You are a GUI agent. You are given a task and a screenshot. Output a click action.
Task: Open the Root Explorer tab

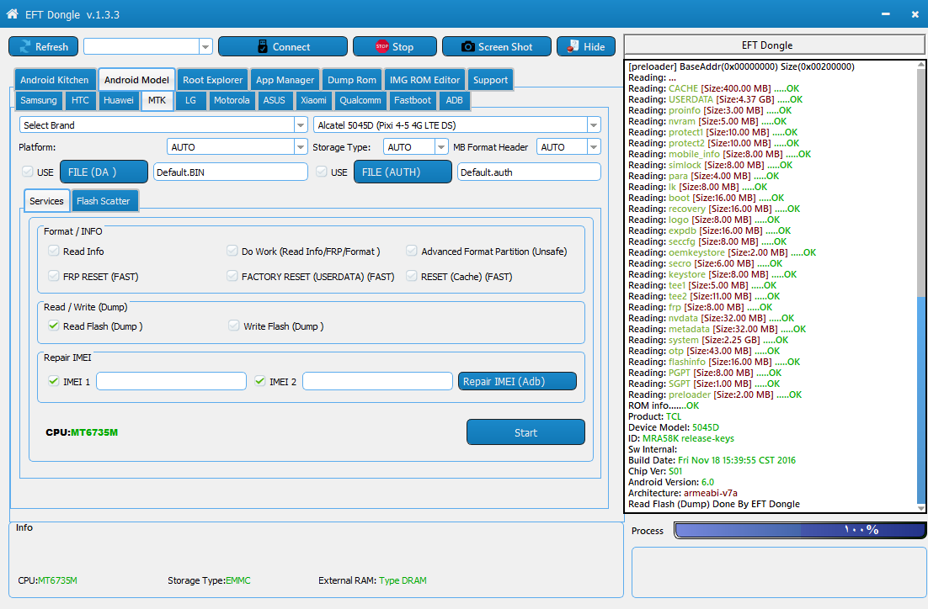(x=212, y=80)
